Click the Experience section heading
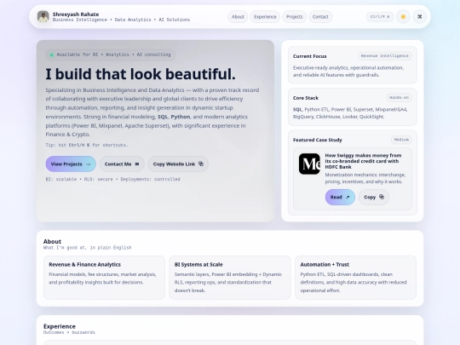This screenshot has height=345, width=460. [60, 326]
